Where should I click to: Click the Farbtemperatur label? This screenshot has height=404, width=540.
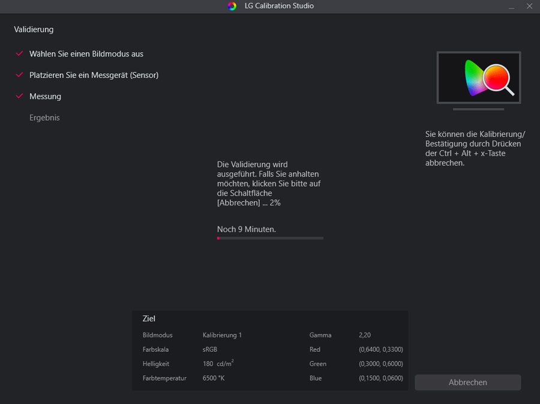tap(164, 378)
